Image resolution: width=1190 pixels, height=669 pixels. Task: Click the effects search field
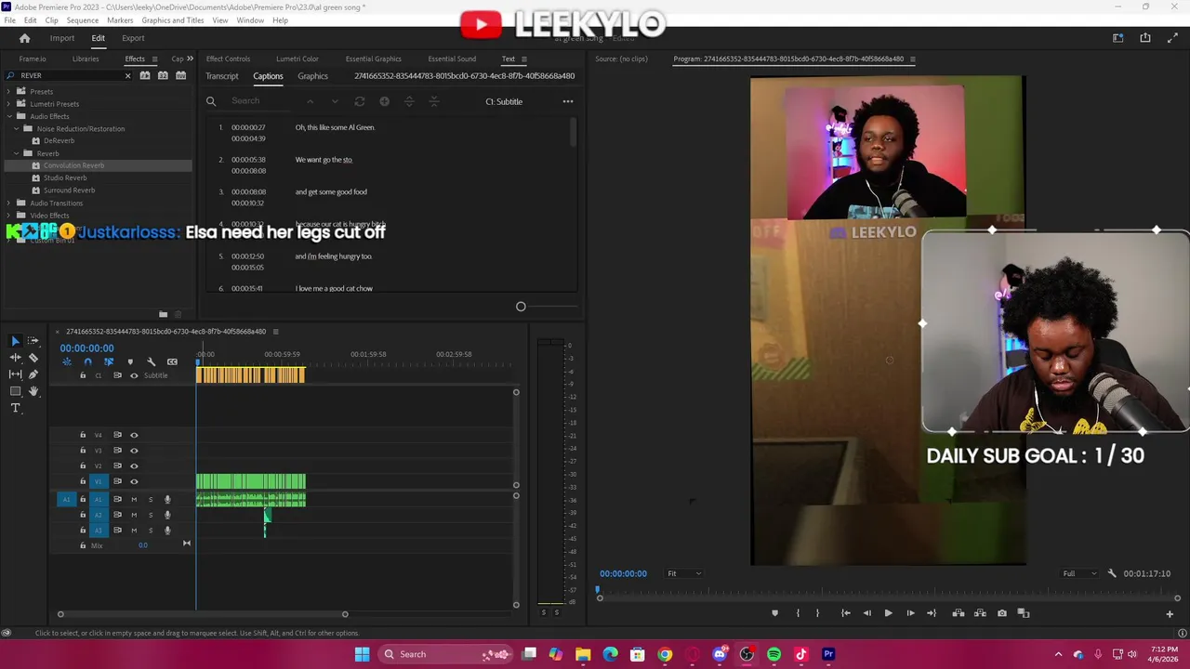67,75
